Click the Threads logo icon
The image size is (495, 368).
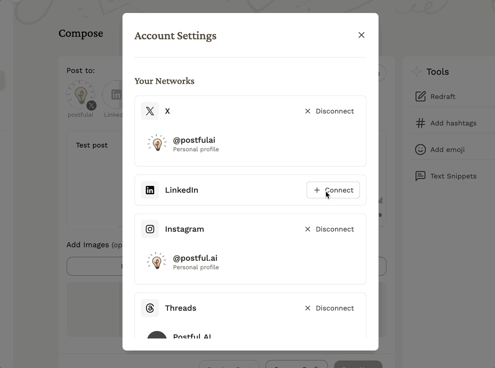click(x=150, y=308)
